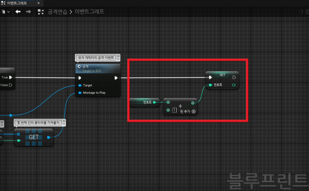The width and height of the screenshot is (309, 191).
Task: Edit the value 1 field on add node
Action: coord(174,110)
